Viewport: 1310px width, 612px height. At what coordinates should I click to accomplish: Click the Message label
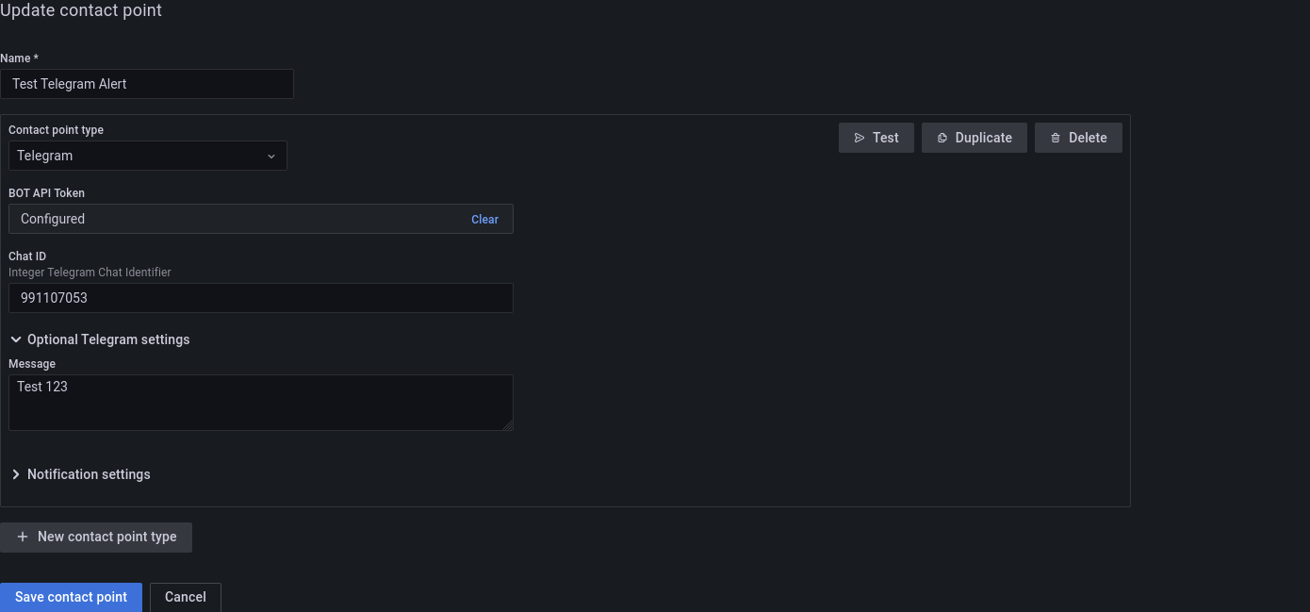[x=32, y=364]
